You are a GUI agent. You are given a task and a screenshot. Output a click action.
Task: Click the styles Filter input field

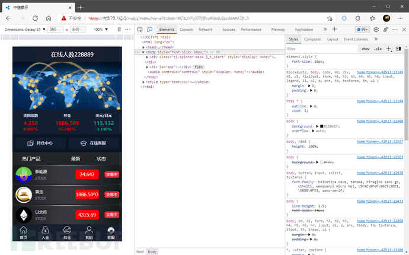(321, 49)
